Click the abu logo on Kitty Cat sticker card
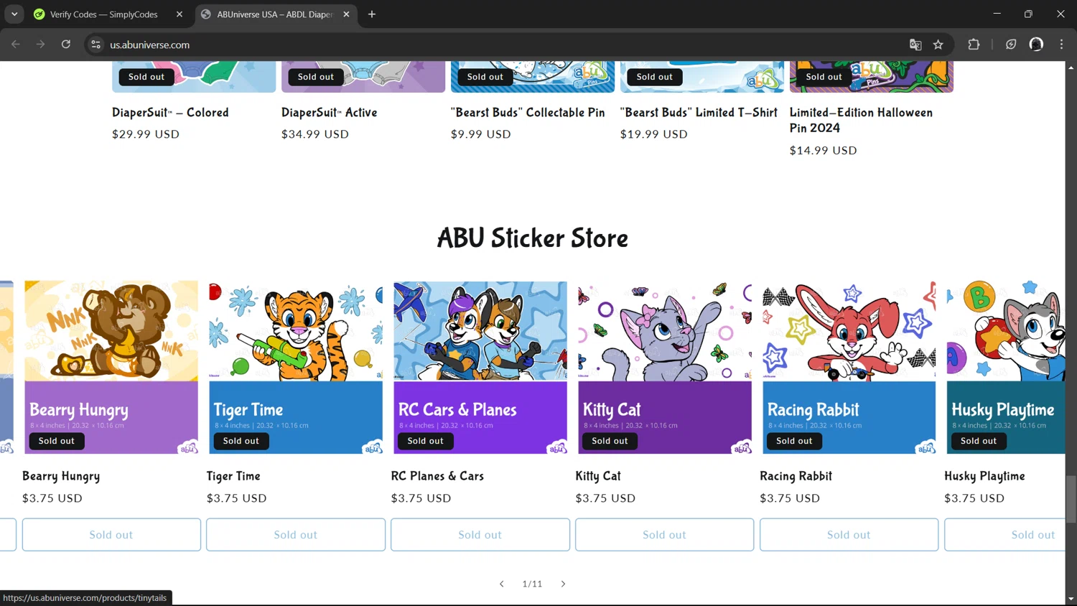 [x=742, y=447]
